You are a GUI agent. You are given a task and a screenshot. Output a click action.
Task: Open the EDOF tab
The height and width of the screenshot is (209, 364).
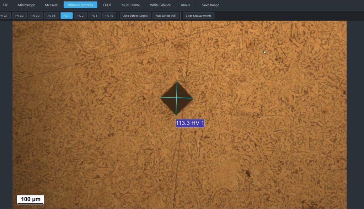[107, 5]
